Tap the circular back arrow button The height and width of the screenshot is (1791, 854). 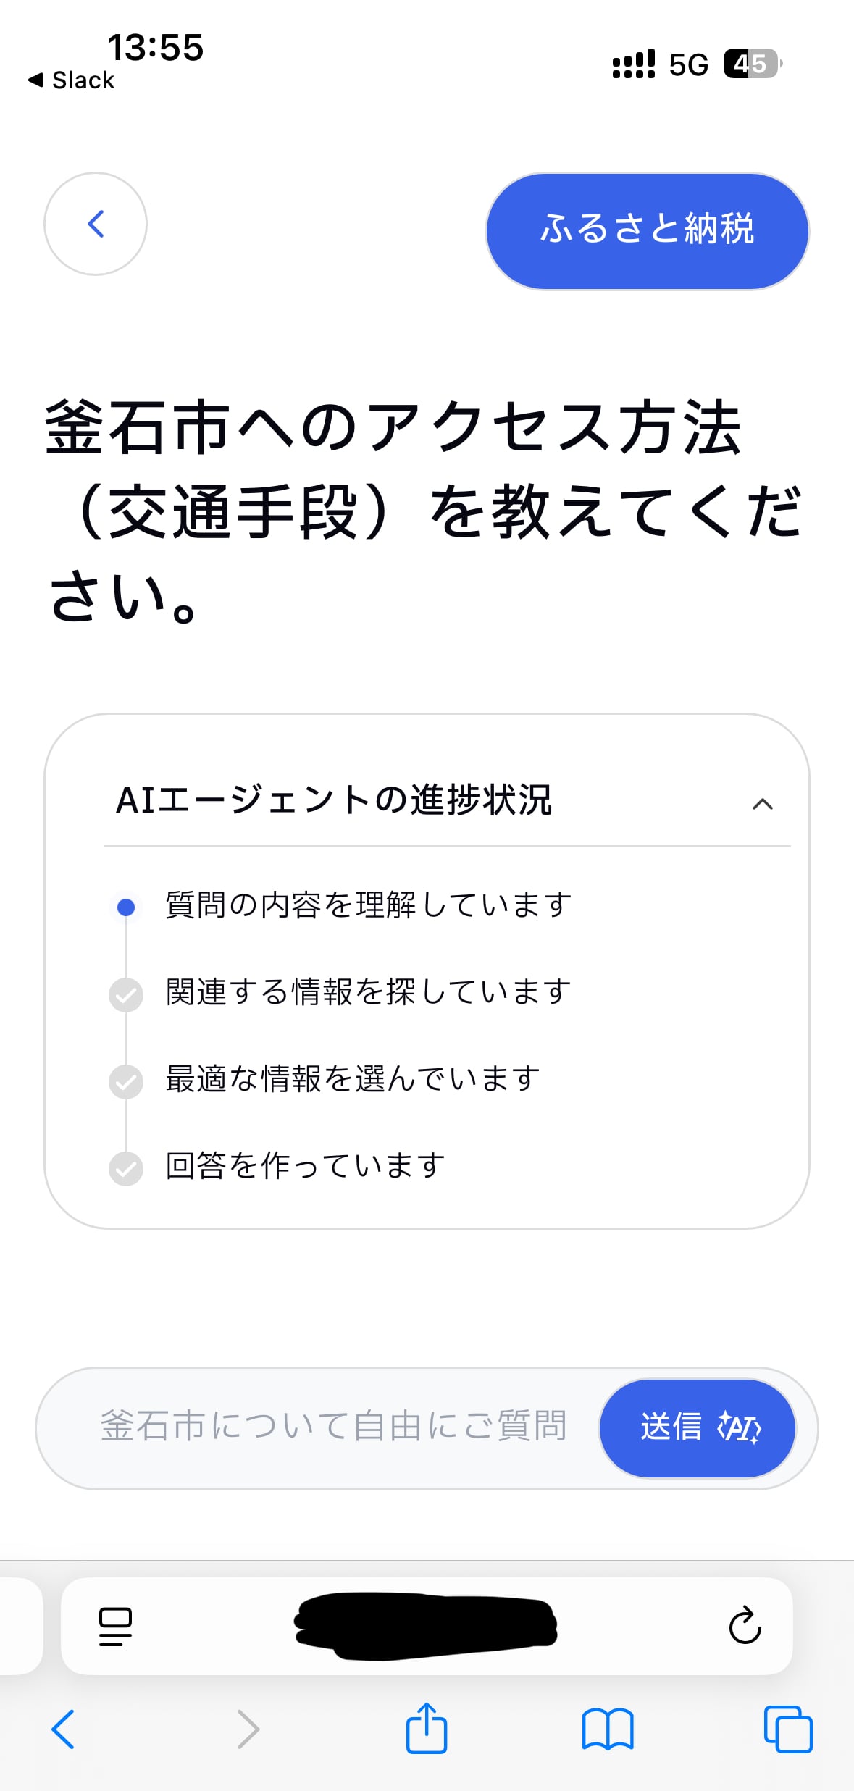96,224
